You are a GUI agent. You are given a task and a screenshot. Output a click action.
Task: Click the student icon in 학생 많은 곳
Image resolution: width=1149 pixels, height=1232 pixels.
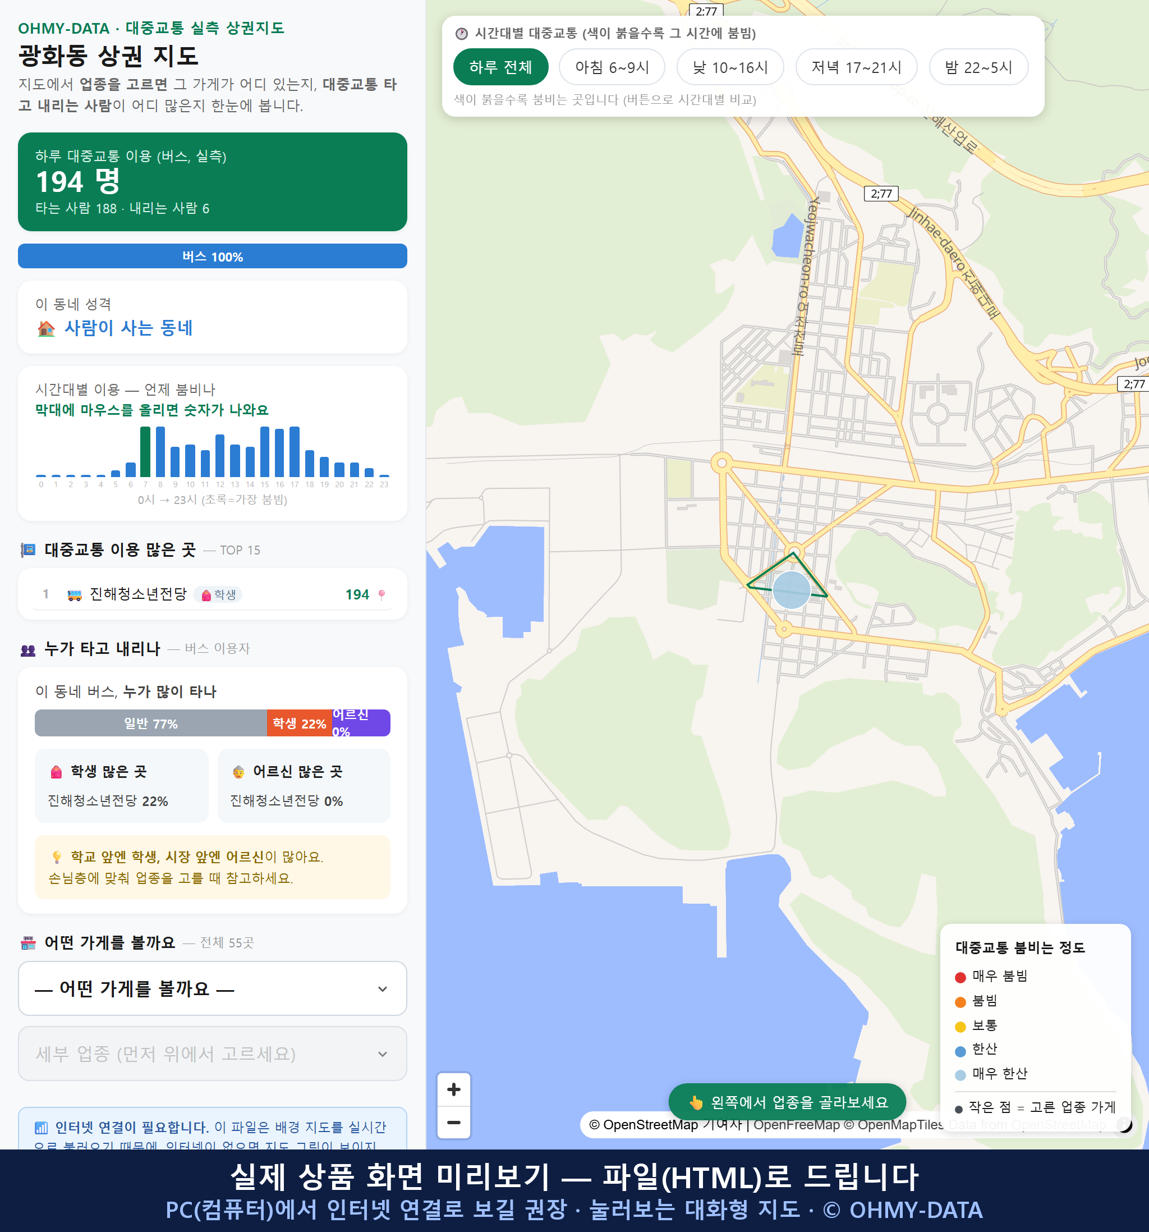[56, 772]
